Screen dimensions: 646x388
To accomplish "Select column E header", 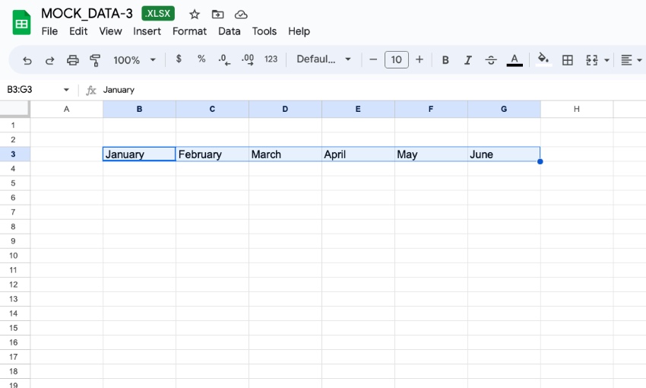I will 358,110.
